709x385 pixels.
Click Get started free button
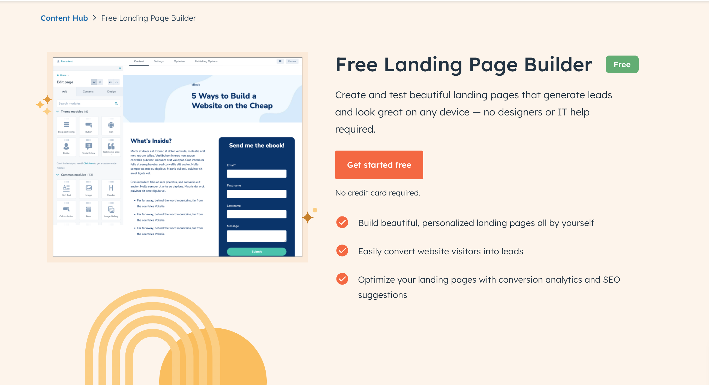pyautogui.click(x=379, y=165)
